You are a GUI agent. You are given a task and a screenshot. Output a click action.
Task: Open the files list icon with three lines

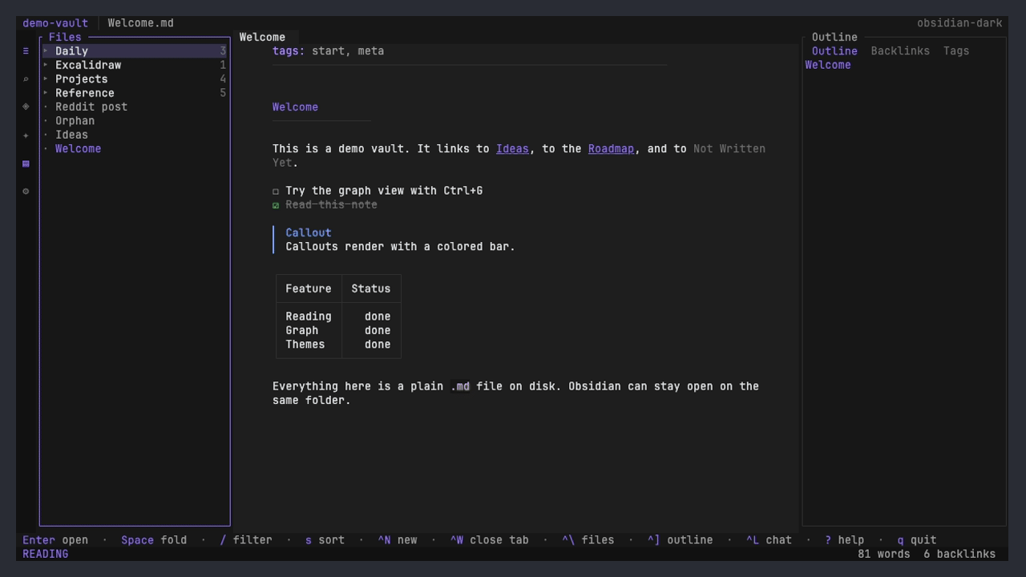(26, 50)
